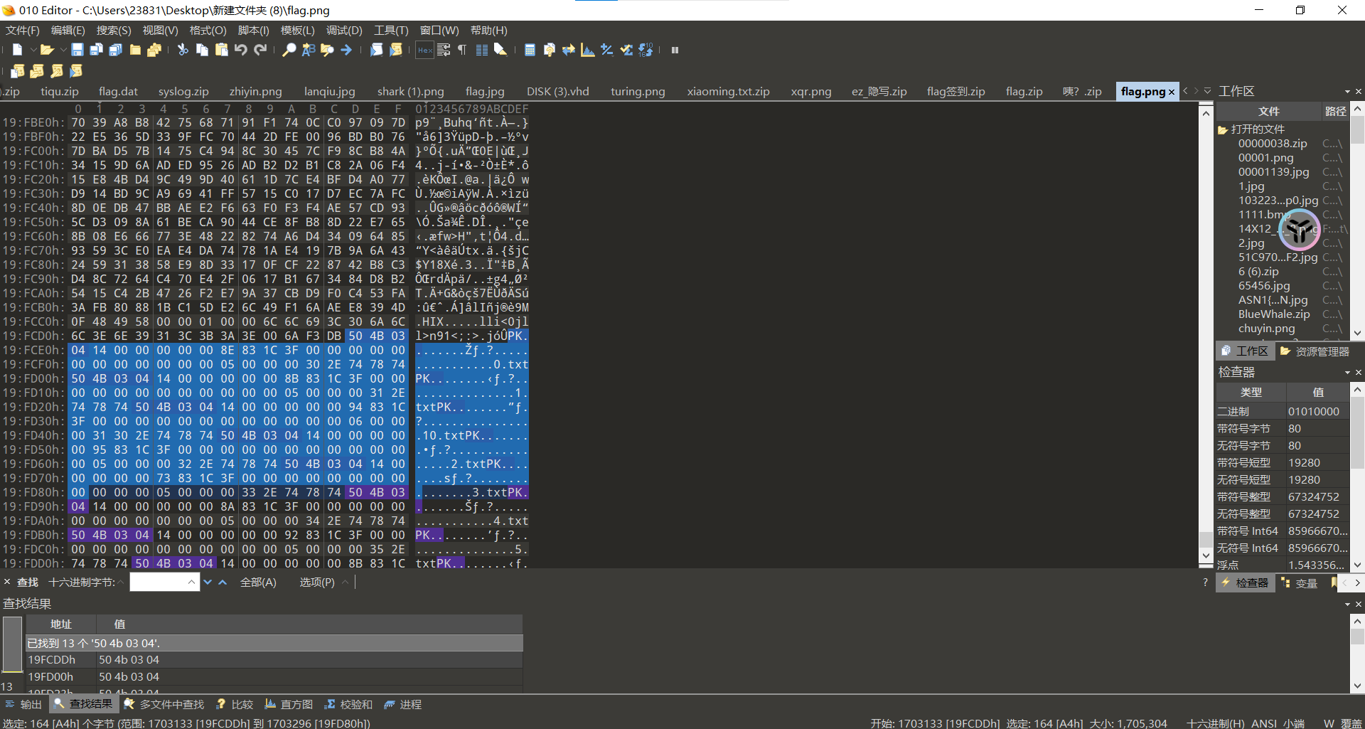Toggle Hex edit mode button
This screenshot has height=729, width=1365.
click(424, 50)
